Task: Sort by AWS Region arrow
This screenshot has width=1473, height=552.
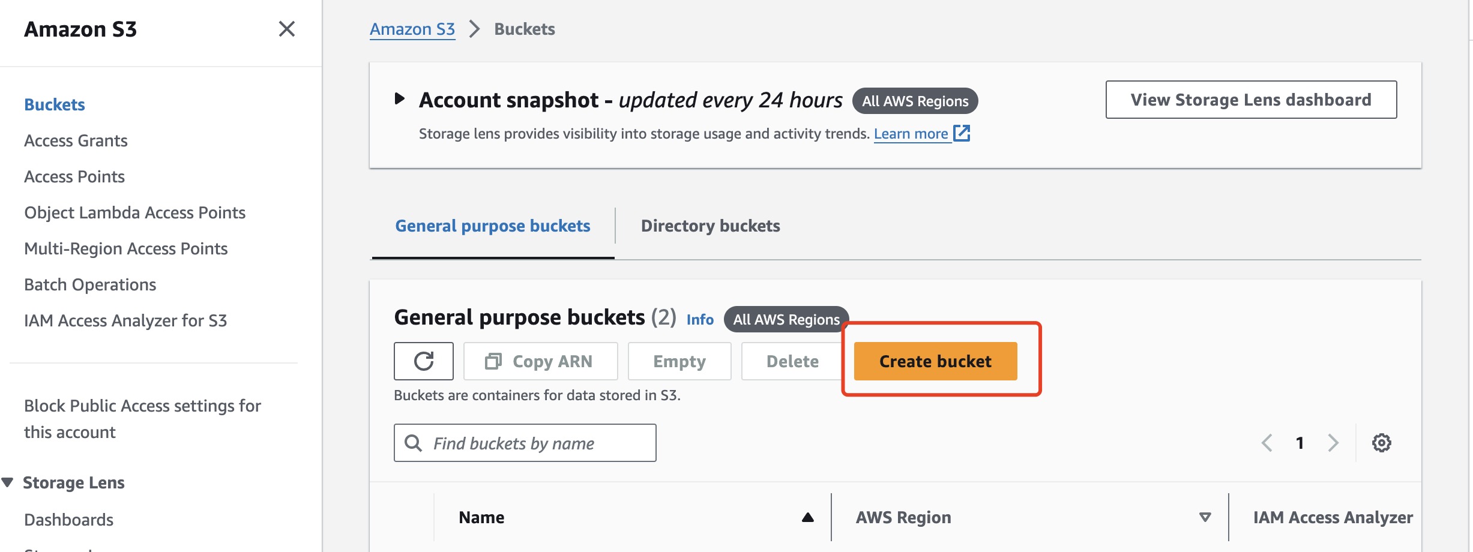Action: [x=1205, y=517]
